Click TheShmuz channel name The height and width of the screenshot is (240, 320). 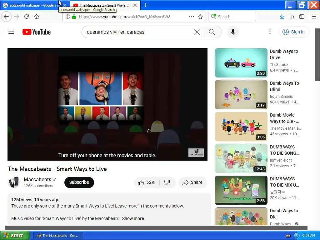279,65
